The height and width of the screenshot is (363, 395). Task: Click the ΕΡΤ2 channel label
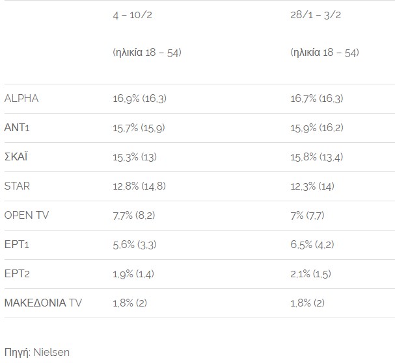17,273
